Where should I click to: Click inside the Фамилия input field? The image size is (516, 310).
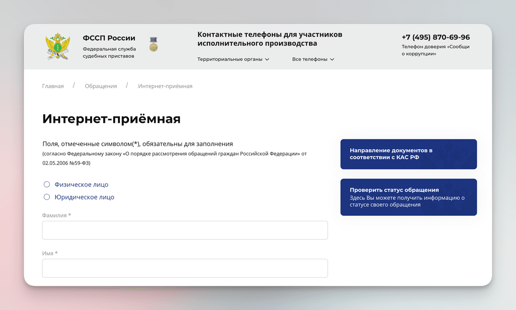click(185, 230)
